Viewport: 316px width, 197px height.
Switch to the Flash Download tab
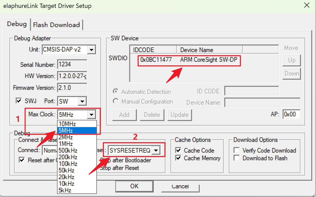[x=57, y=25]
